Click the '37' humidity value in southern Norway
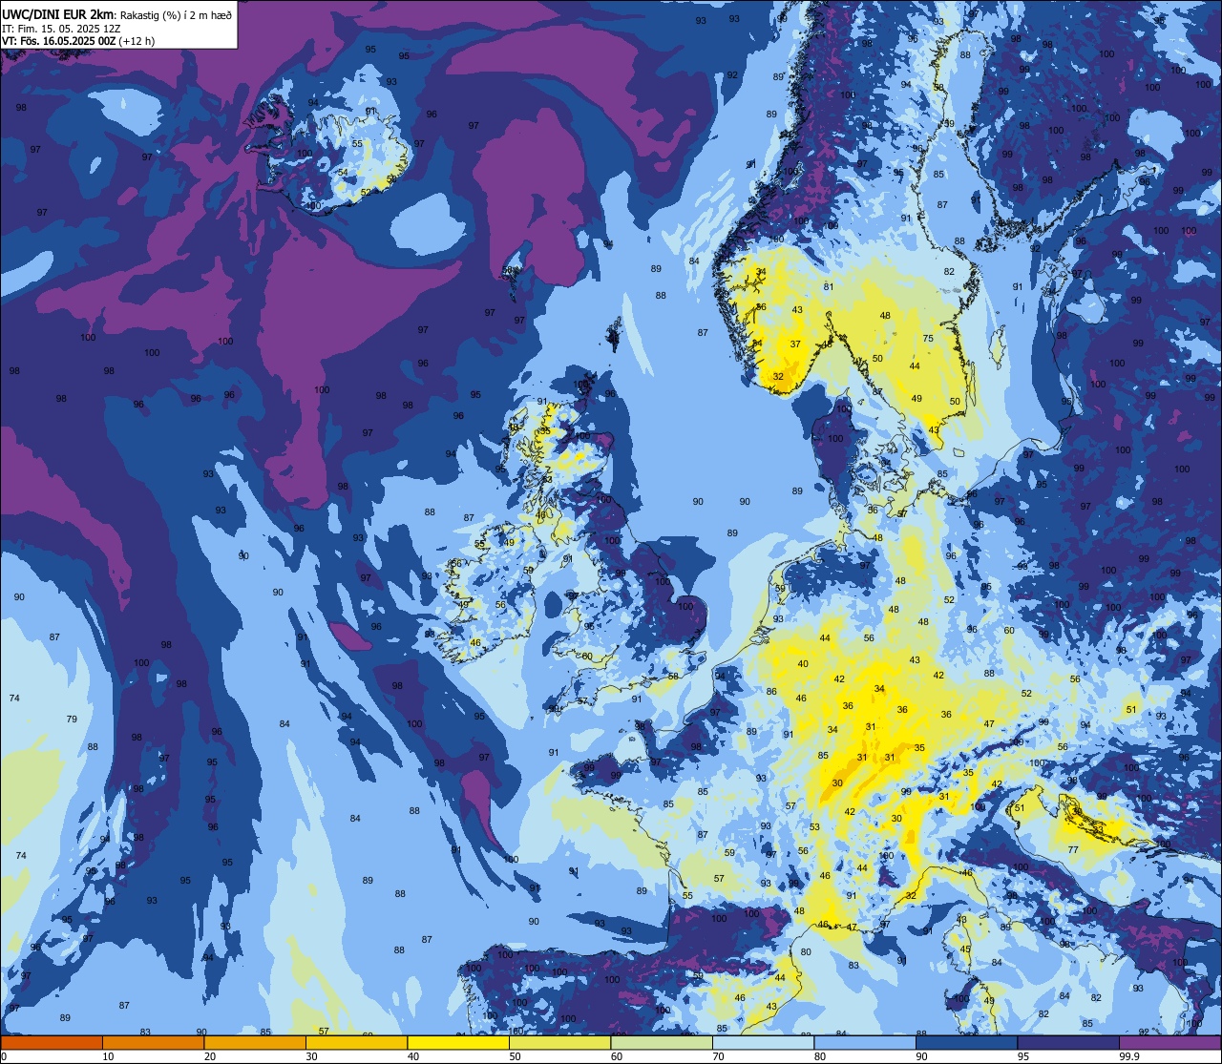This screenshot has height=1064, width=1222. (x=795, y=344)
